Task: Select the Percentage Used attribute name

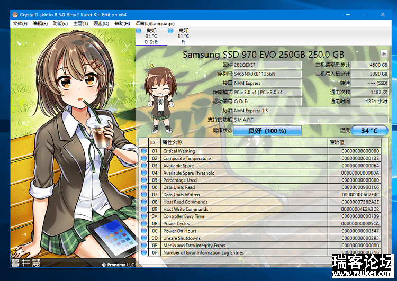Action: [180, 180]
